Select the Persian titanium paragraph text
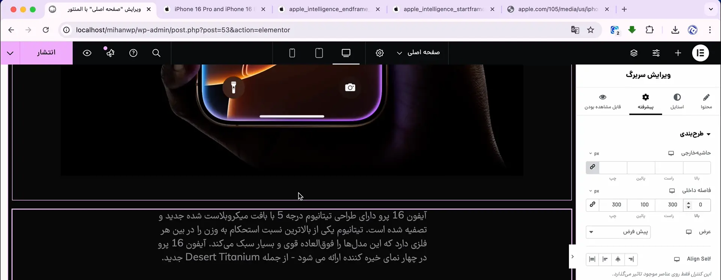This screenshot has height=280, width=721. 292,236
